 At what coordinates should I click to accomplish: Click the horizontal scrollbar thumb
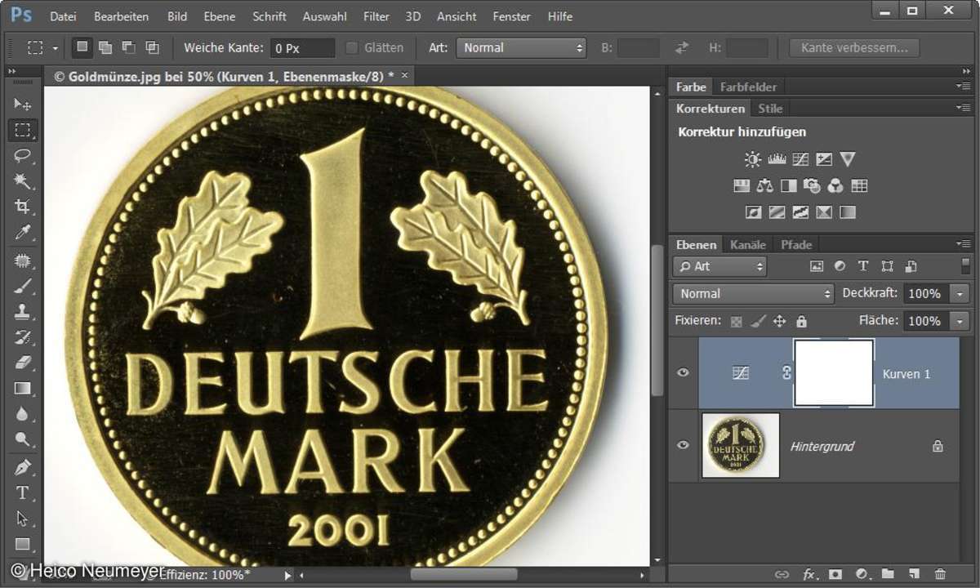pyautogui.click(x=463, y=575)
